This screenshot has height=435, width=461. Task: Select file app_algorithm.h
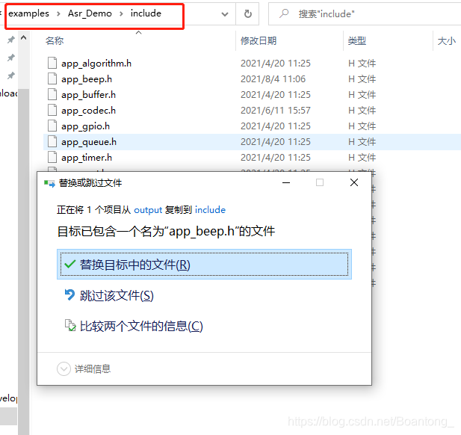pyautogui.click(x=96, y=64)
